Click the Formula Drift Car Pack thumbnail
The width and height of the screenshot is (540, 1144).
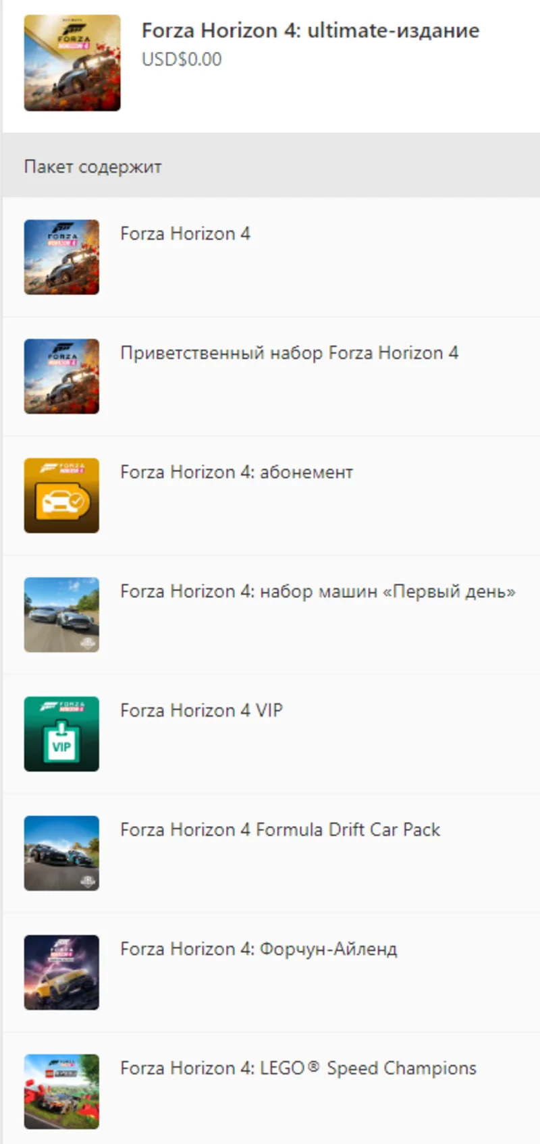tap(61, 853)
